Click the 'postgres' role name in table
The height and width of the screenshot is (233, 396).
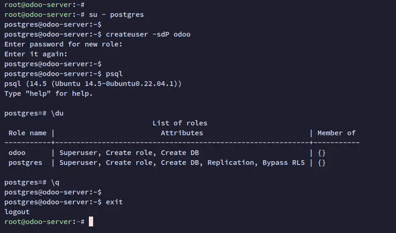coord(25,163)
